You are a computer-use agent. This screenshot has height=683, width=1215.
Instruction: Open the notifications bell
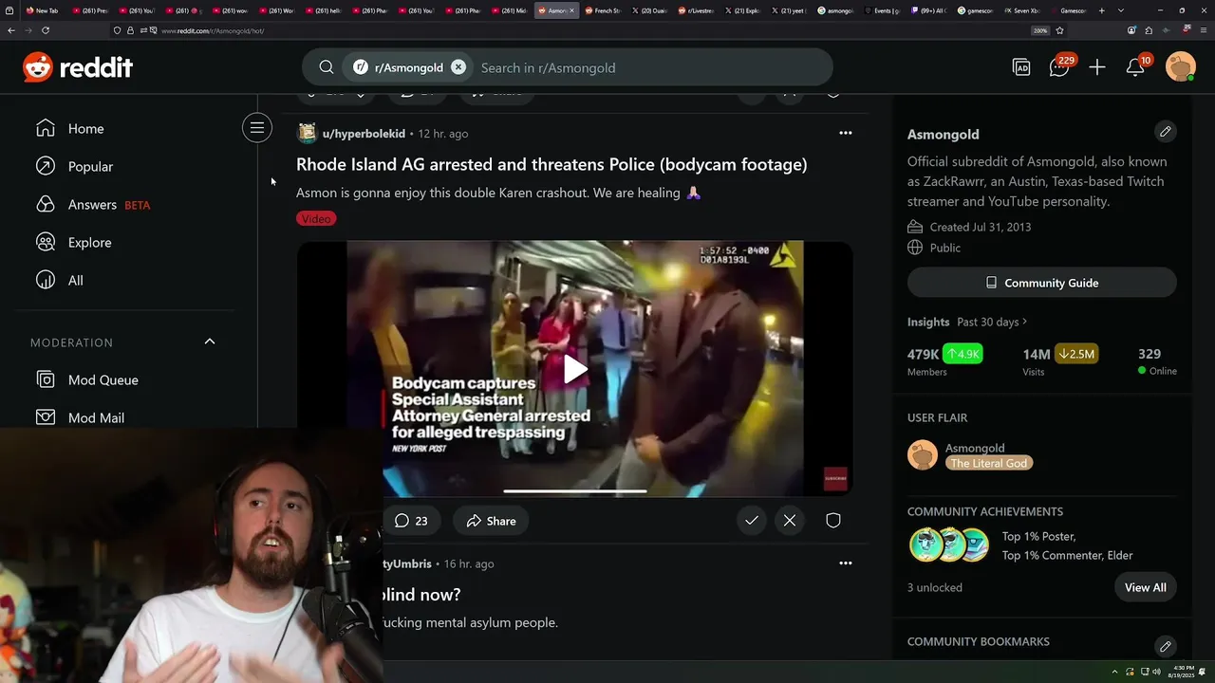point(1135,67)
